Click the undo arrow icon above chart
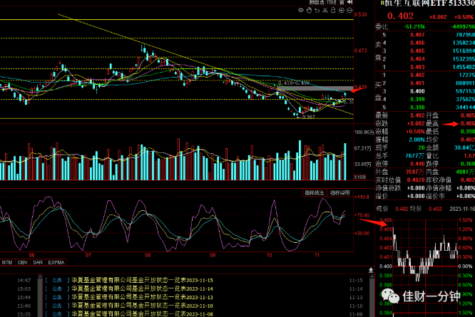Screen dimensions: 475x317 click(317, 10)
